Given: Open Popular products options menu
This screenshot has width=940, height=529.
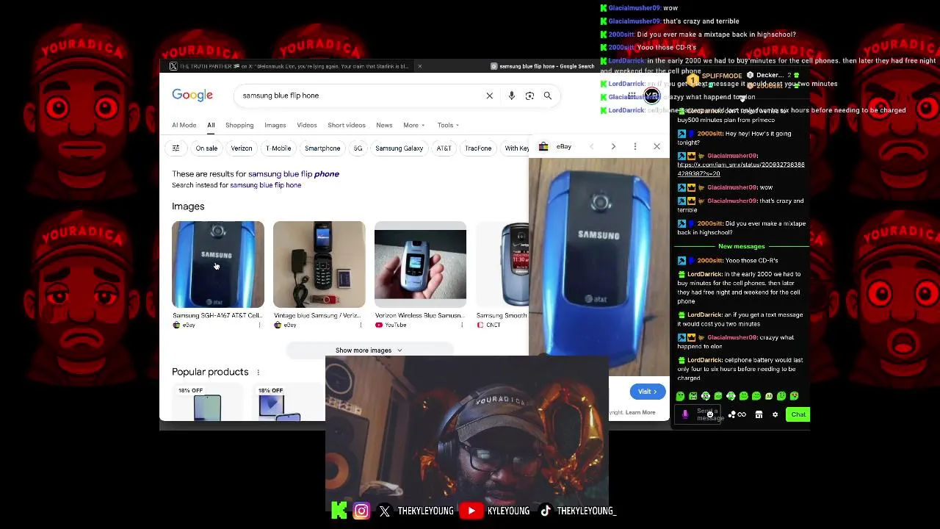Looking at the screenshot, I should point(258,373).
